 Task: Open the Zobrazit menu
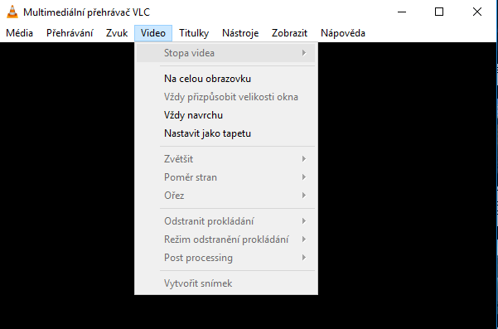(289, 33)
